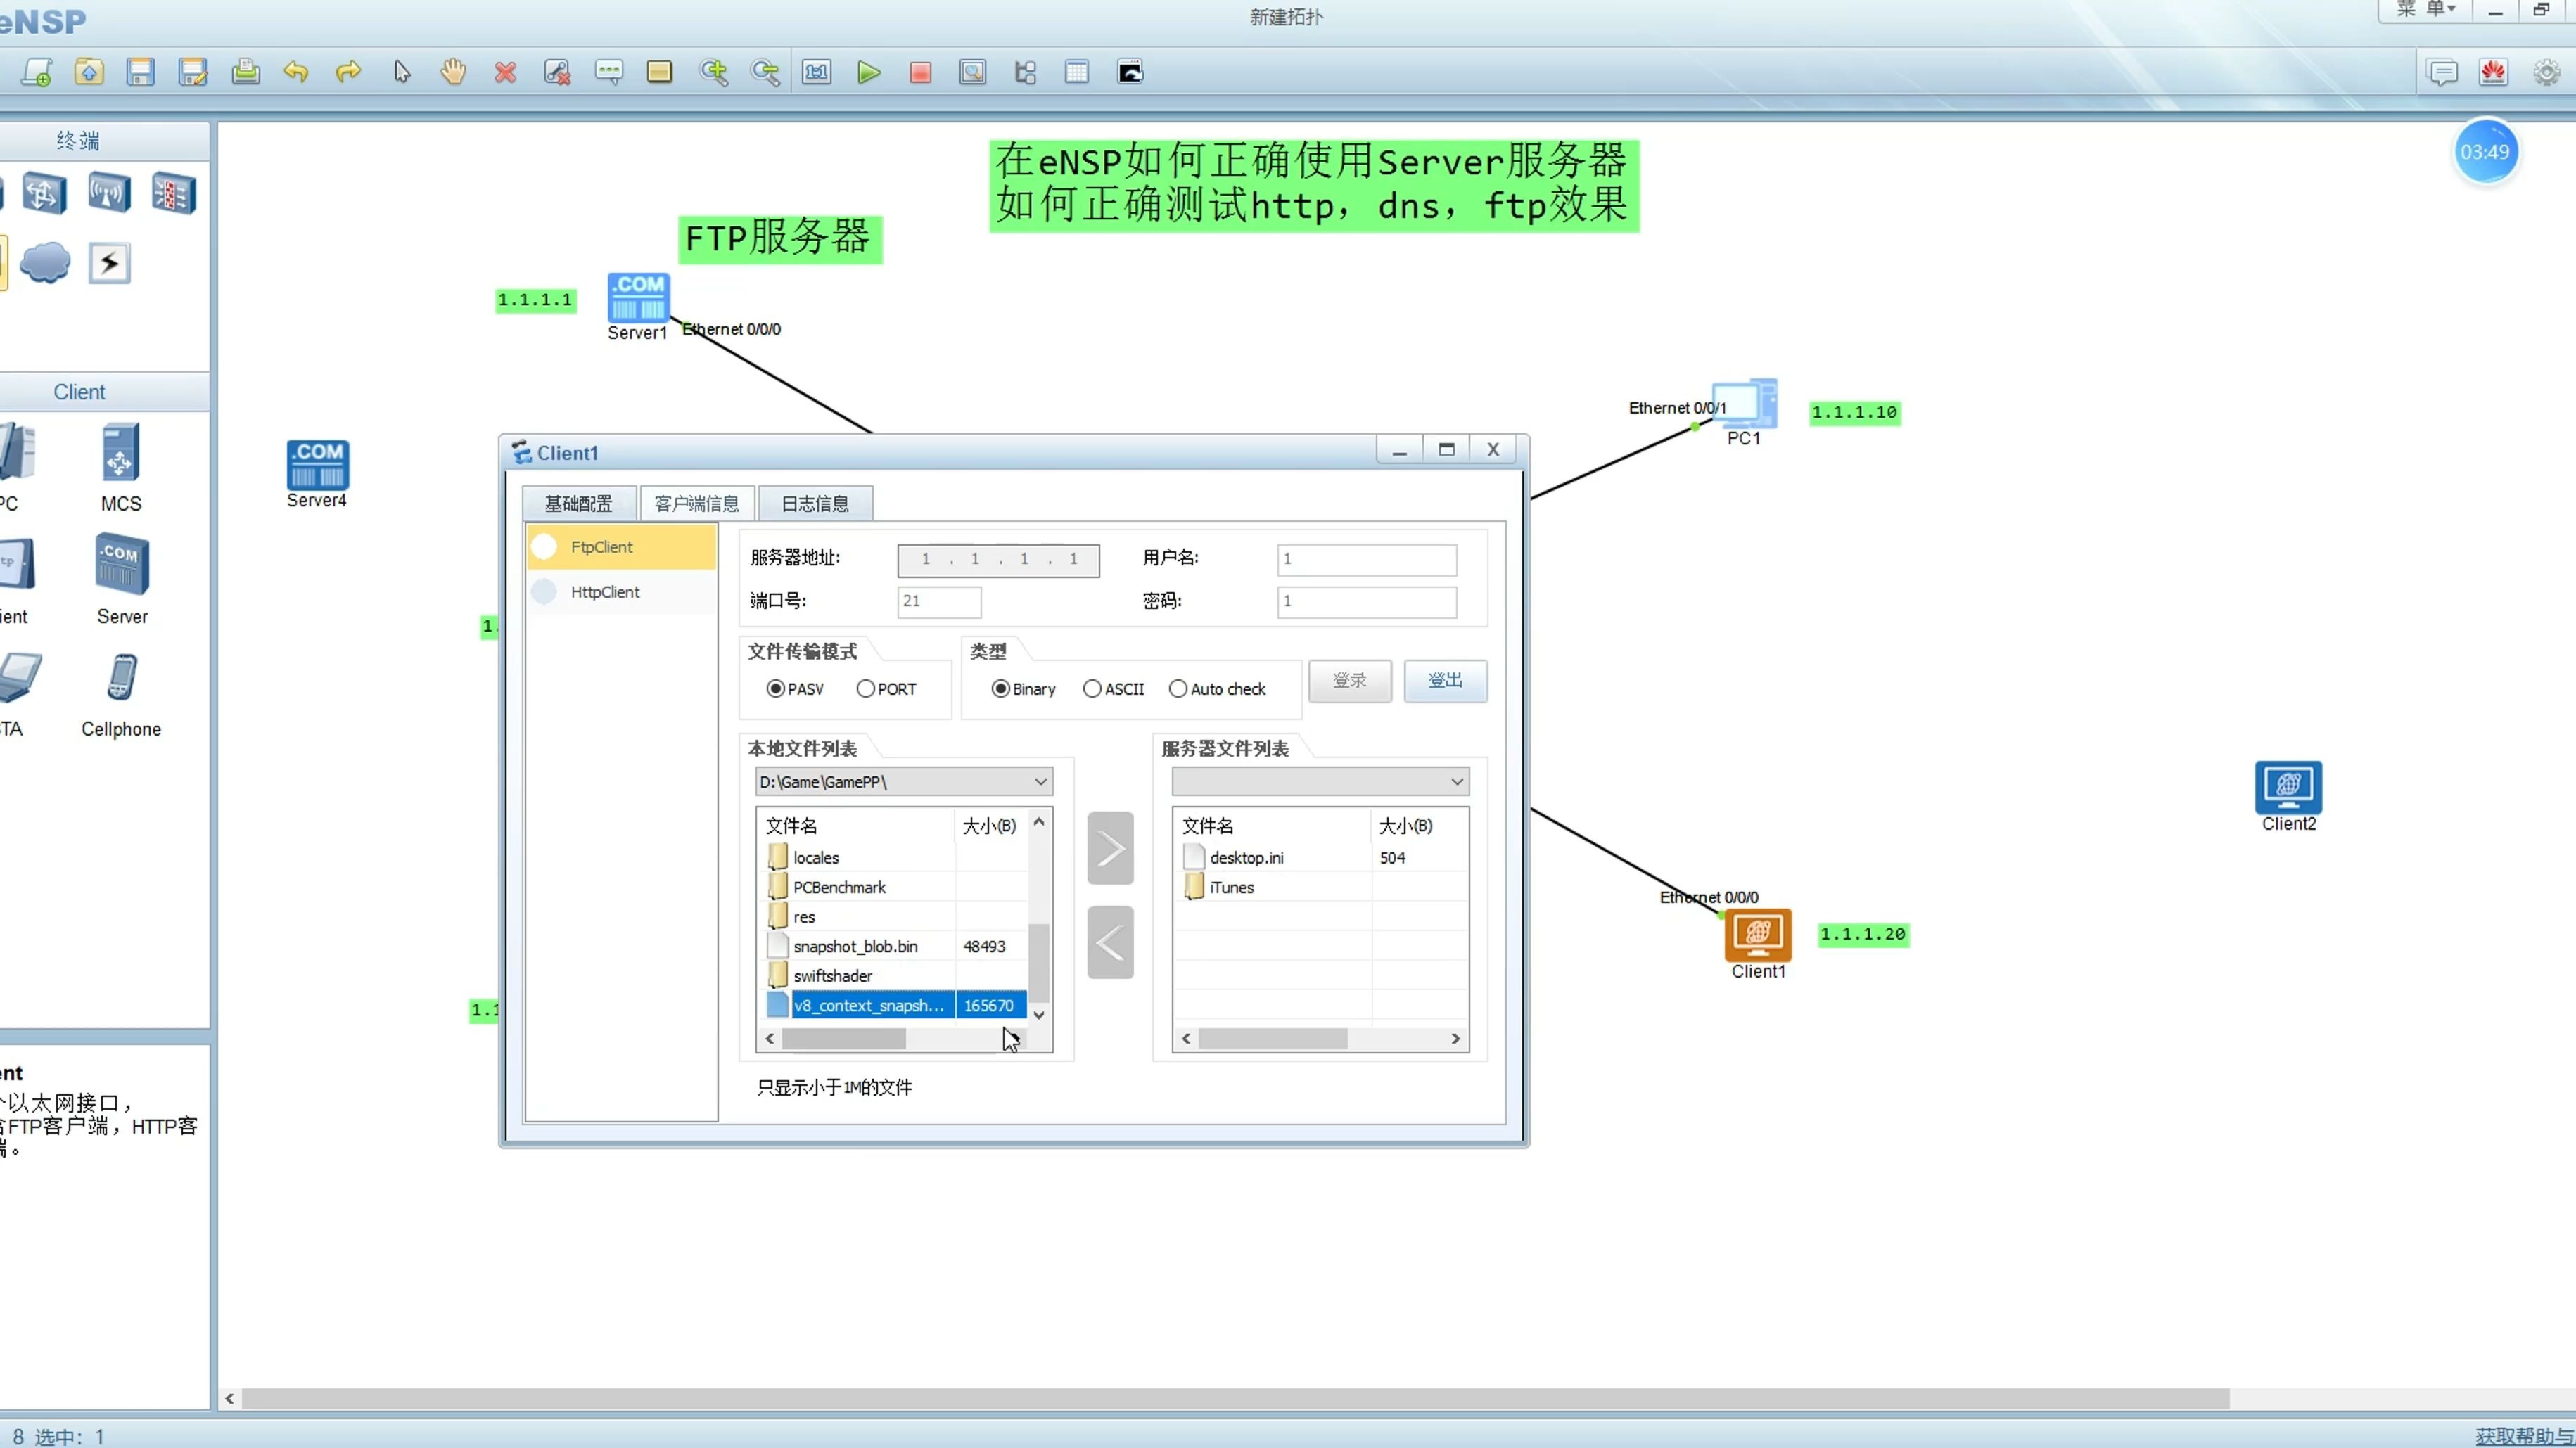Viewport: 2576px width, 1448px height.
Task: Select HttpClient in the left list
Action: [x=622, y=592]
